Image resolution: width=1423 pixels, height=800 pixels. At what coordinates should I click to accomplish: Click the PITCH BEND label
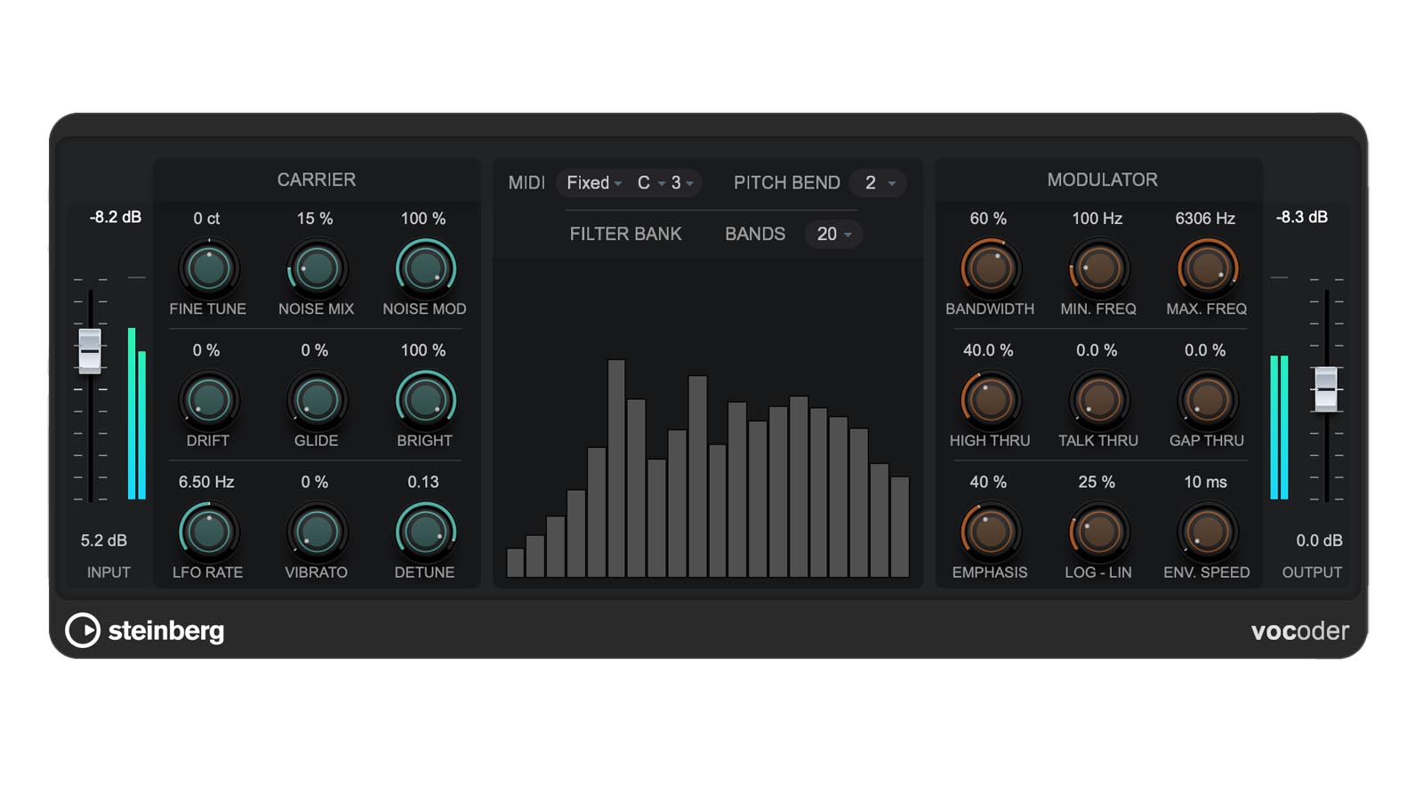(787, 182)
